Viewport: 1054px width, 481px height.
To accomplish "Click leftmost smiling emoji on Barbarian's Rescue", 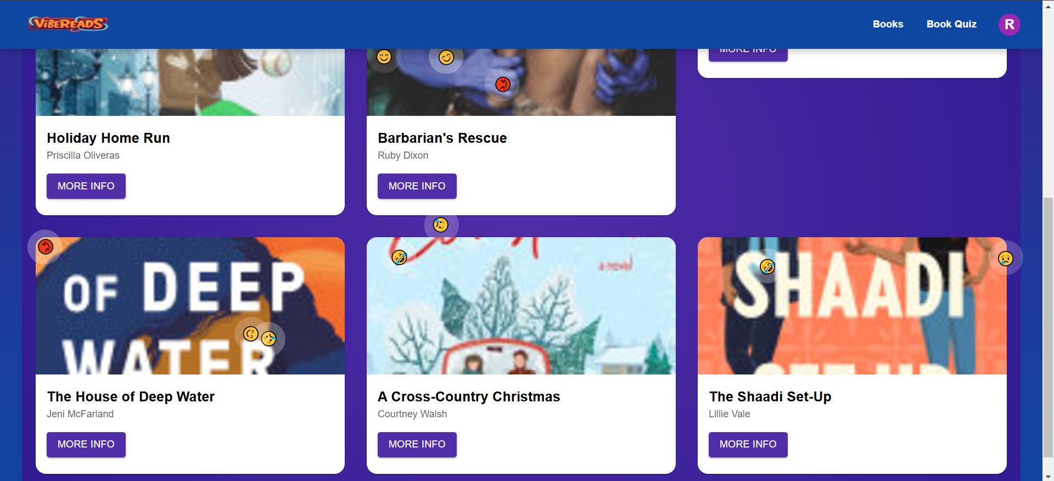I will 384,57.
